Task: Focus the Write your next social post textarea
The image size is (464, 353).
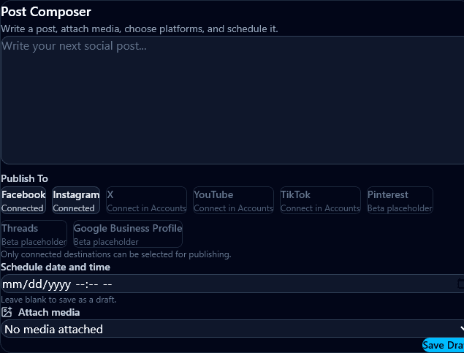Action: point(232,100)
